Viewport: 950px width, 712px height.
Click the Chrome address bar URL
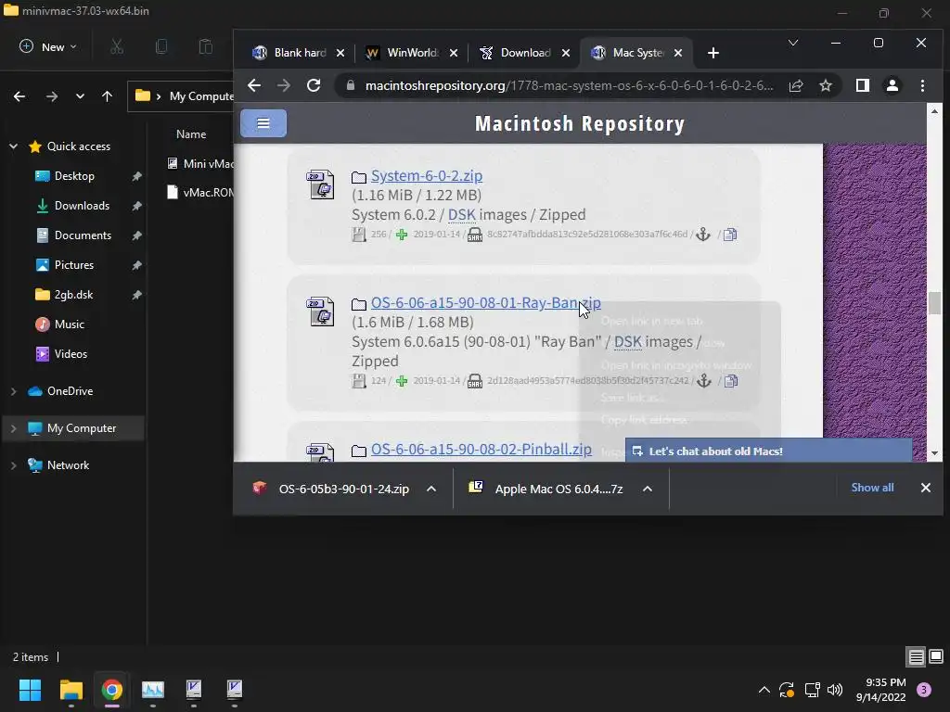tap(569, 85)
